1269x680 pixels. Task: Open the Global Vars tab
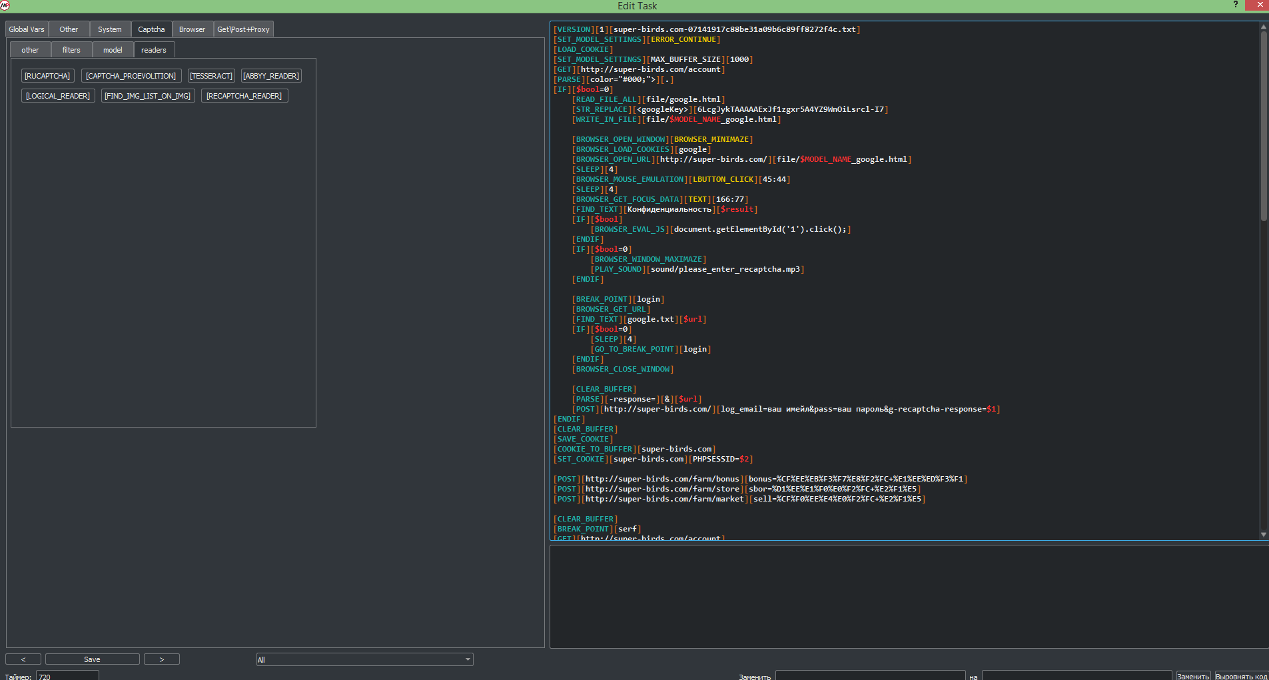(27, 29)
